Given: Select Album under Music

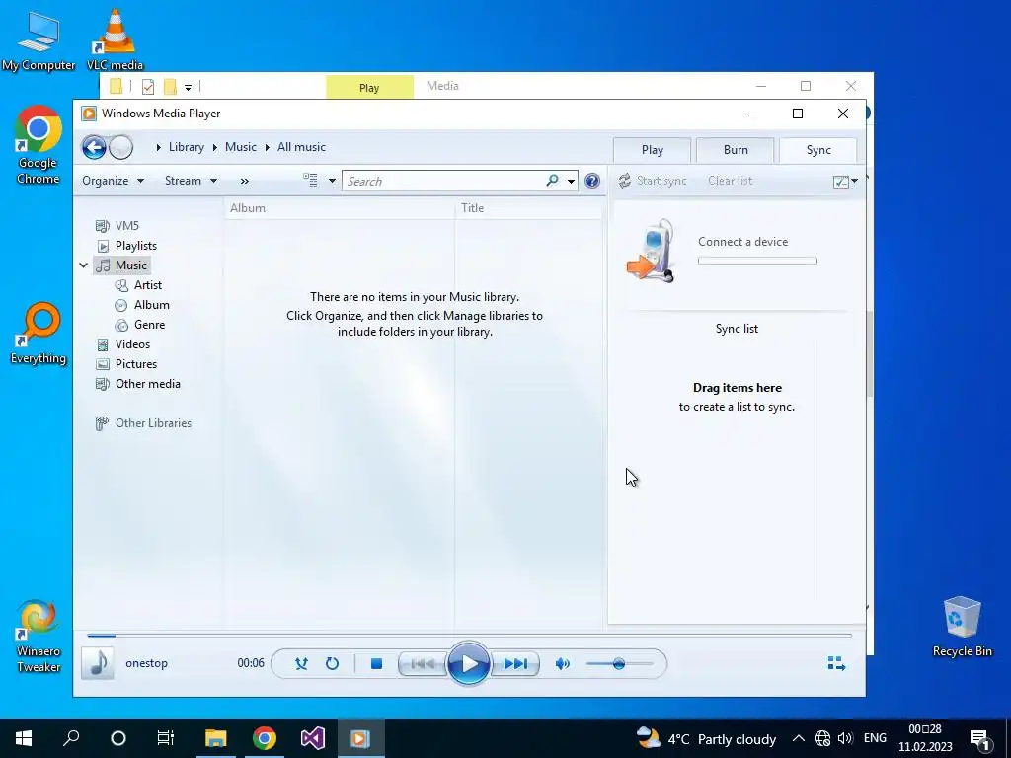Looking at the screenshot, I should (x=142, y=305).
